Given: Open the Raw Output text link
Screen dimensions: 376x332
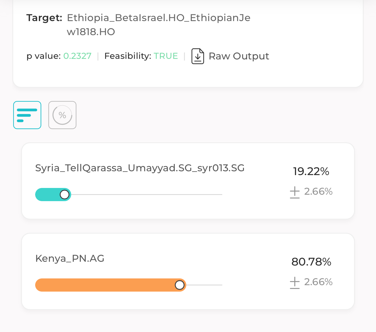Looking at the screenshot, I should (239, 56).
